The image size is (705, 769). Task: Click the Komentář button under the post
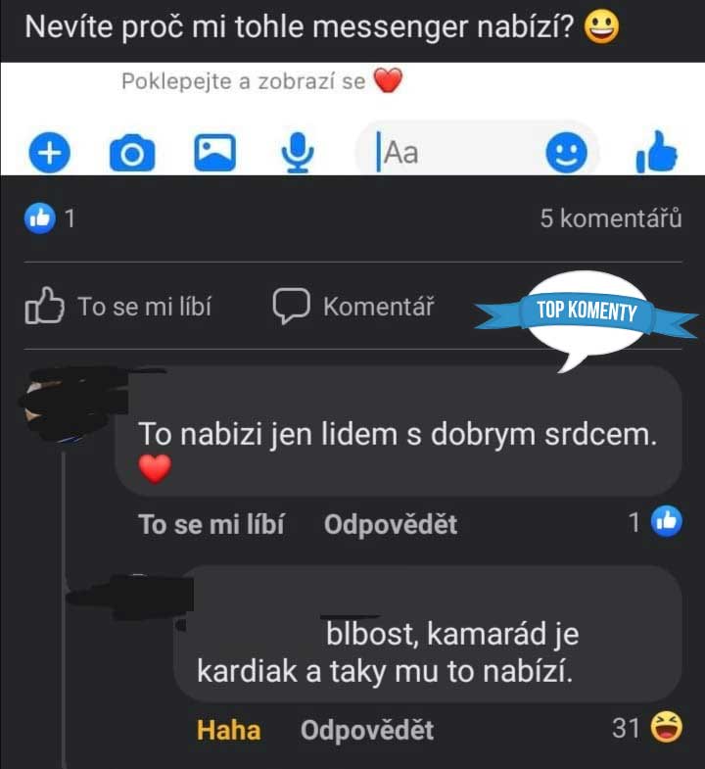tap(353, 307)
